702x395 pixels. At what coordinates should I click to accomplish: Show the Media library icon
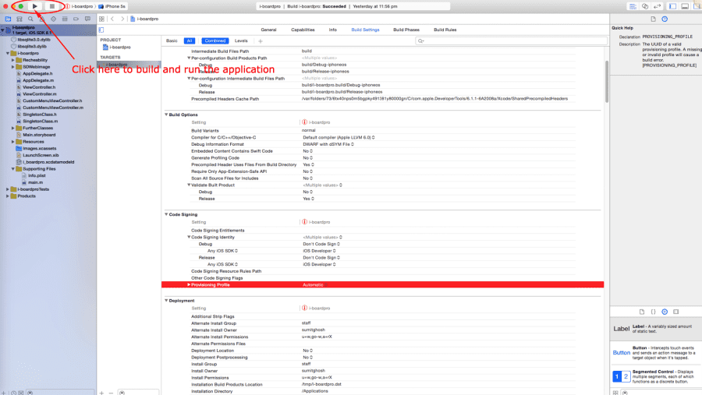point(676,312)
